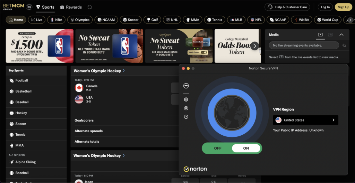Open the search magnifier icon
Viewport: 355px width, 183px height.
pos(90,7)
